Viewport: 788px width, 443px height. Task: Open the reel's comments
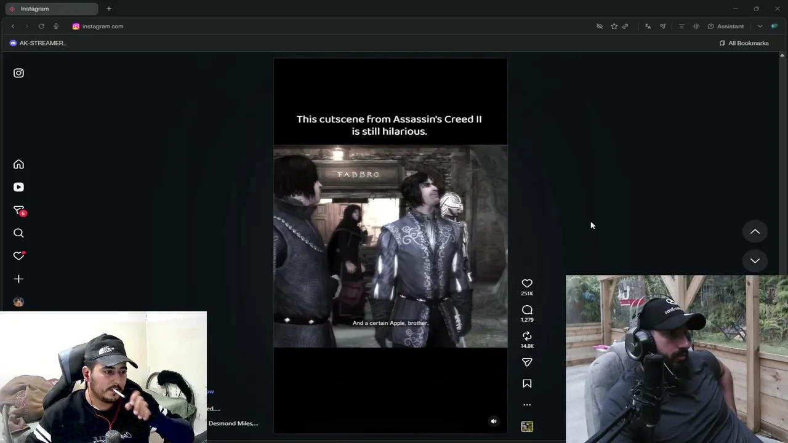527,310
